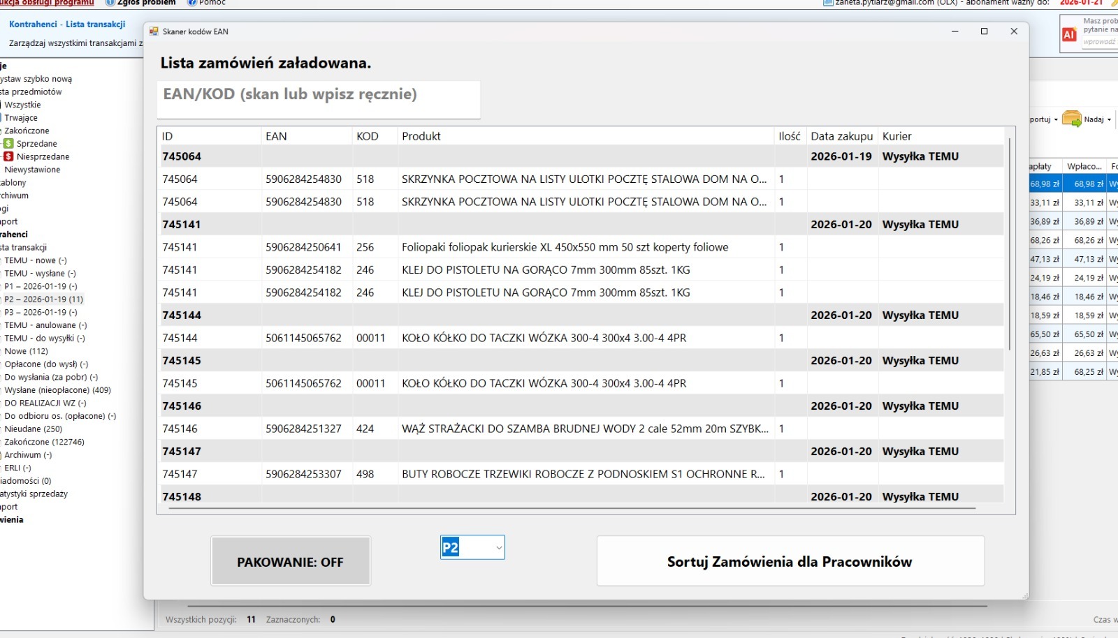The height and width of the screenshot is (638, 1118).
Task: Select the Foliopaki foliopak kurierskie XL row
Action: coord(581,247)
